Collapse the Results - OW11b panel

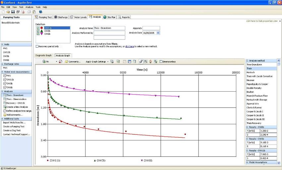coord(247,150)
